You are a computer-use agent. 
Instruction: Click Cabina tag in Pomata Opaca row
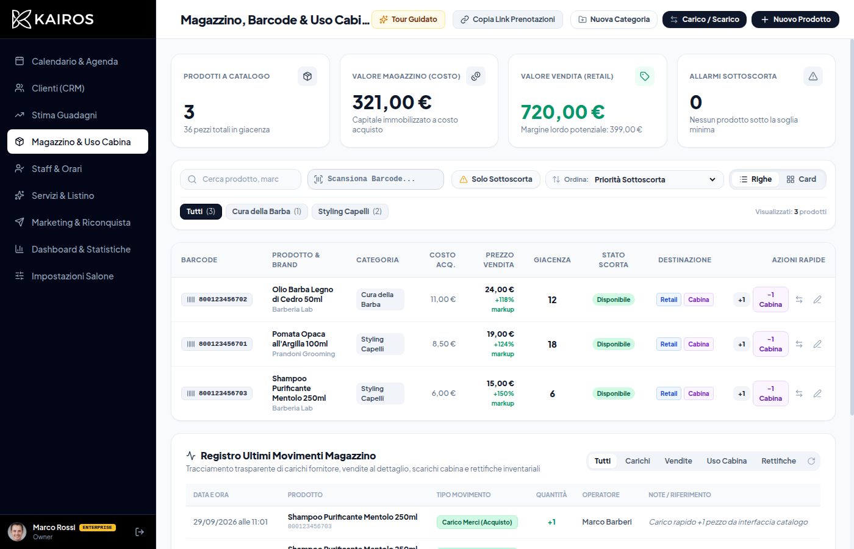tap(698, 344)
